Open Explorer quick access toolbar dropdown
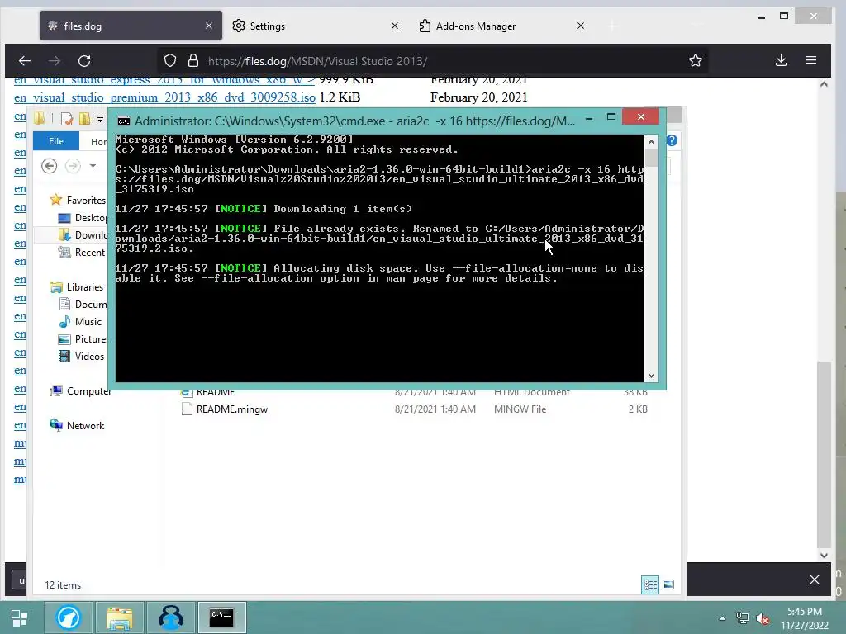The height and width of the screenshot is (634, 846). point(100,119)
